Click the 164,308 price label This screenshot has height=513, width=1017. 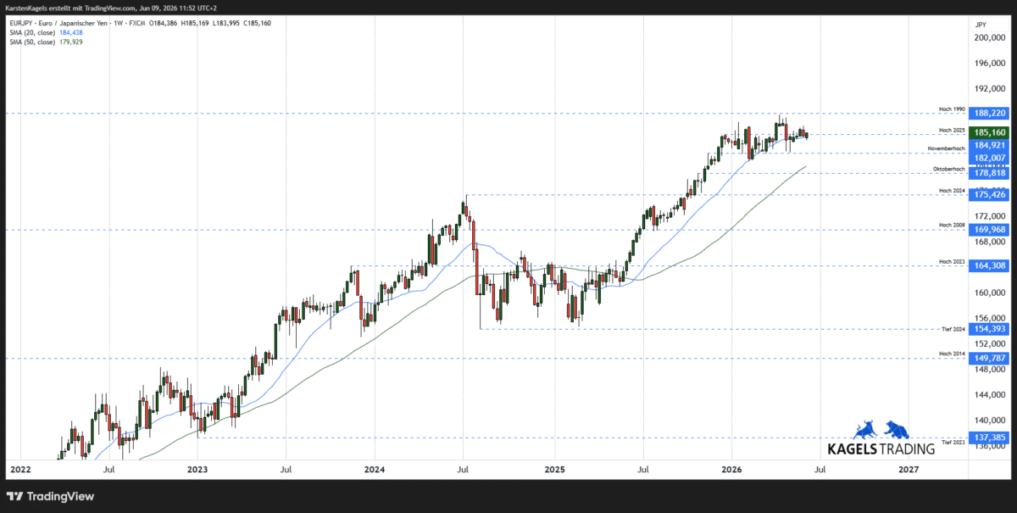tap(990, 265)
